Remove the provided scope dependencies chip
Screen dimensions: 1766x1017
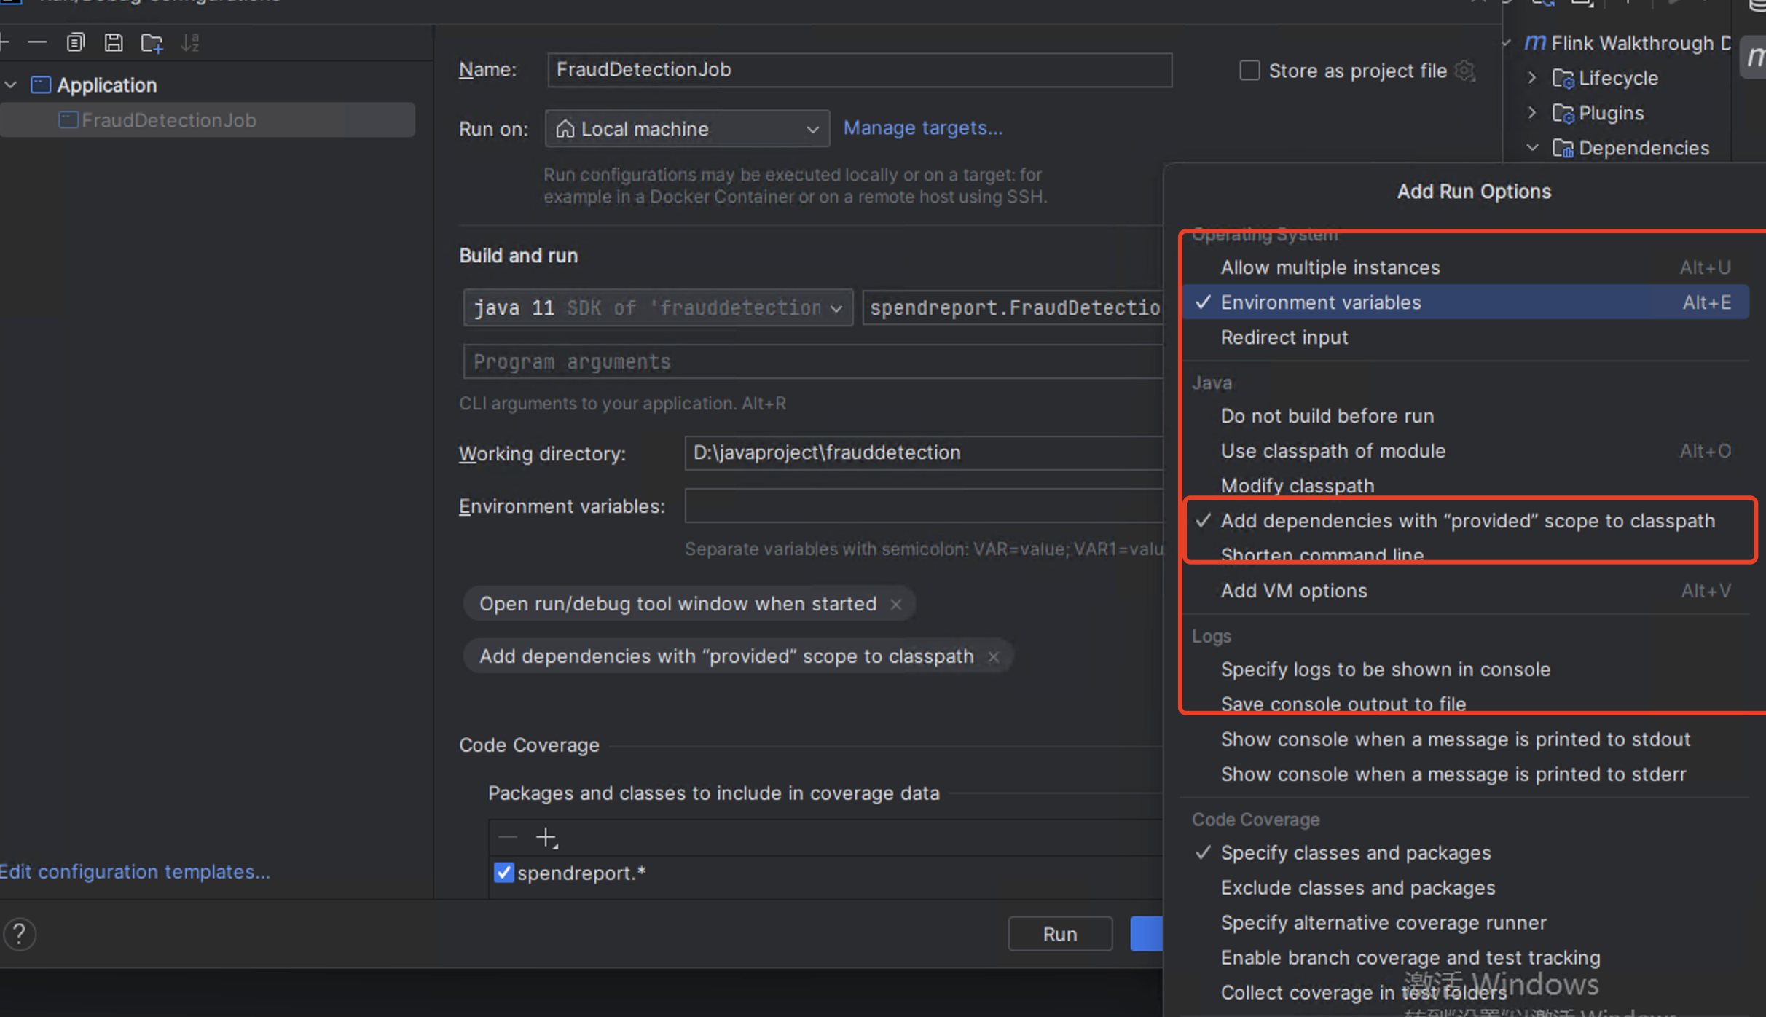pos(994,657)
